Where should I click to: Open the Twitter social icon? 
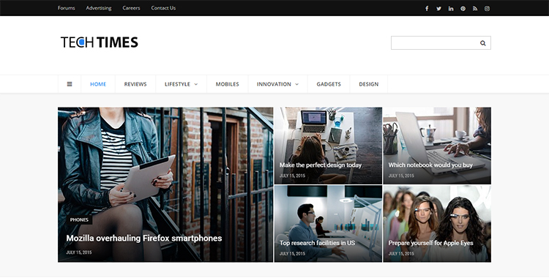tap(438, 8)
